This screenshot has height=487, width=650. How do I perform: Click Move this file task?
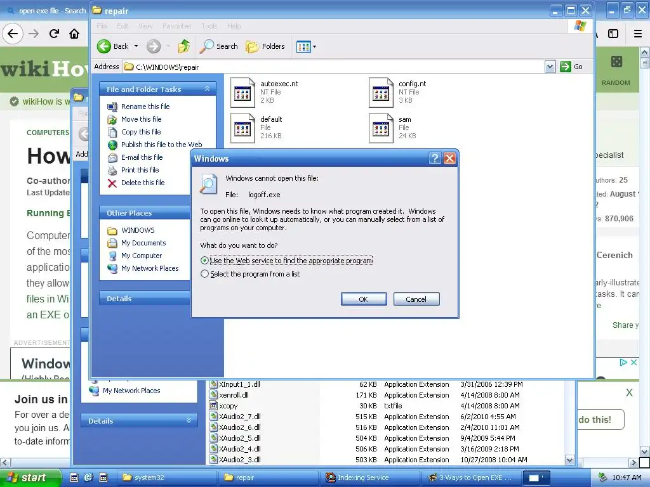point(141,119)
